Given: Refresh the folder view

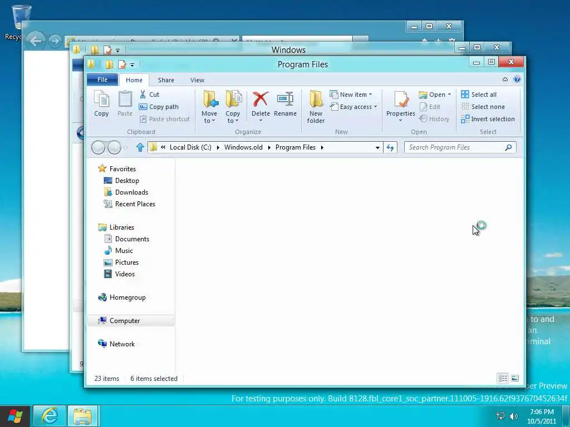Looking at the screenshot, I should (390, 147).
